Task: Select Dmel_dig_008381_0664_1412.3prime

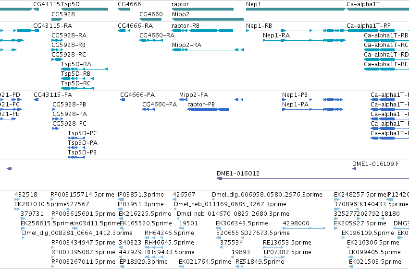Action: [x=77, y=233]
